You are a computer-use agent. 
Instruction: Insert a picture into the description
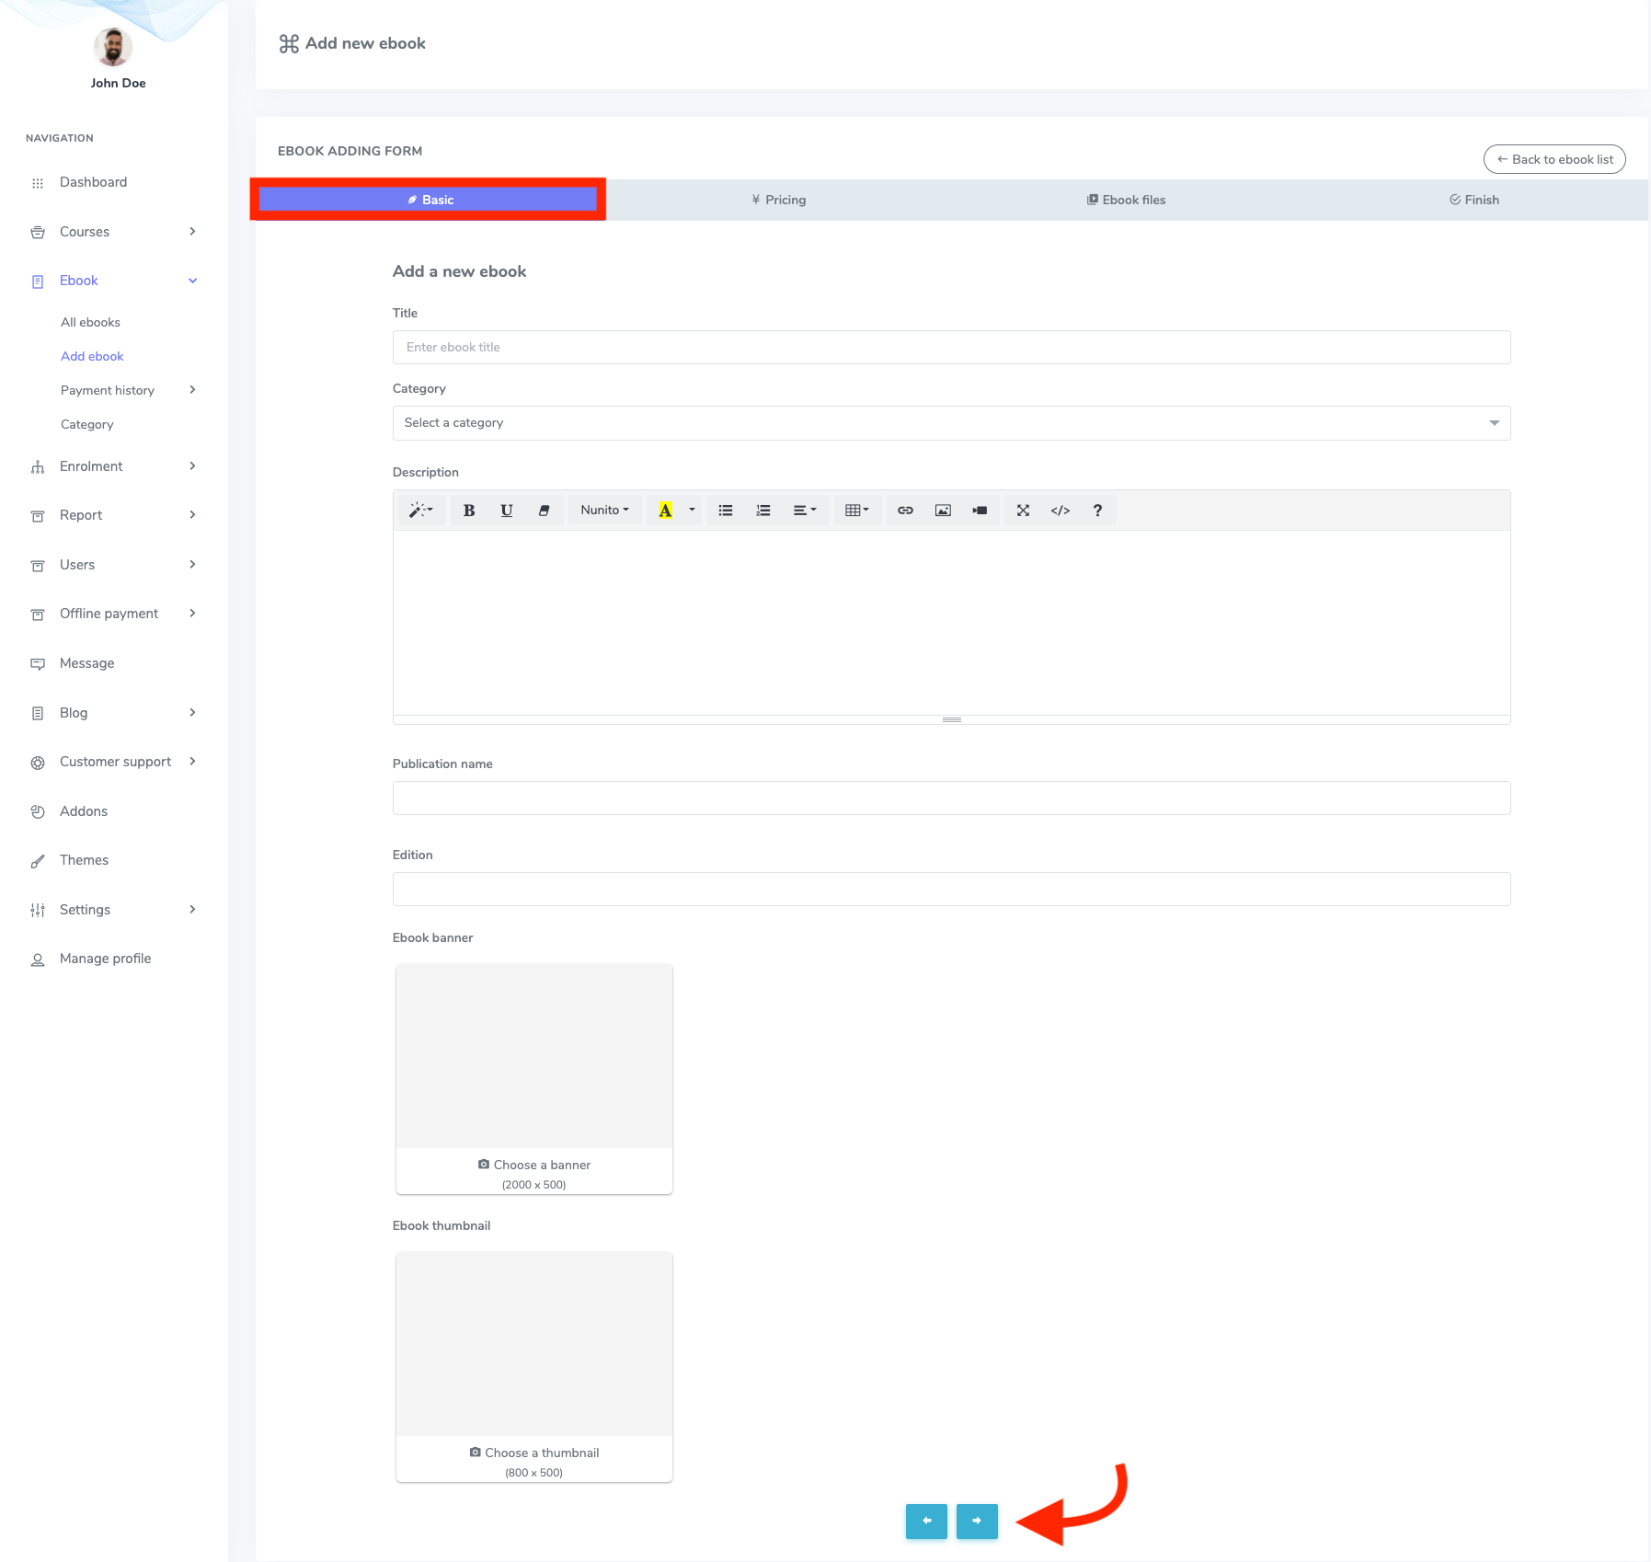[943, 511]
